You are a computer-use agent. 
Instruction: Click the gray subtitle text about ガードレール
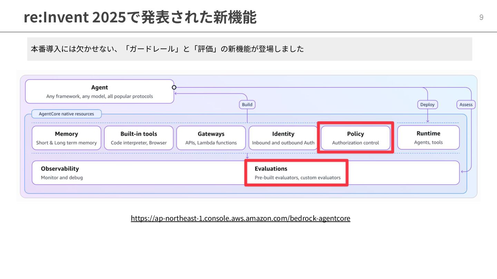167,49
